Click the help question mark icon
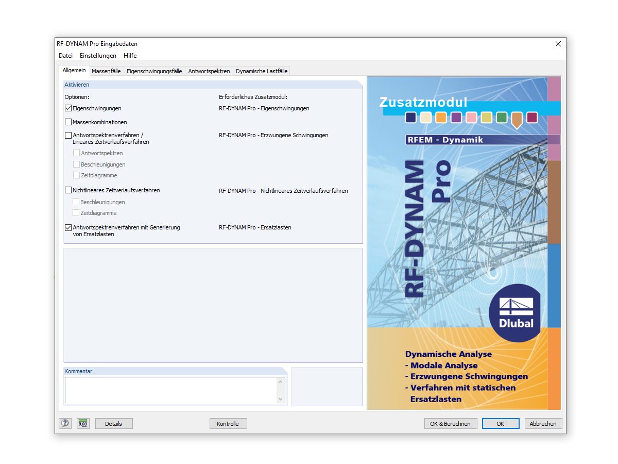Viewport: 618px width, 464px height. pyautogui.click(x=65, y=423)
